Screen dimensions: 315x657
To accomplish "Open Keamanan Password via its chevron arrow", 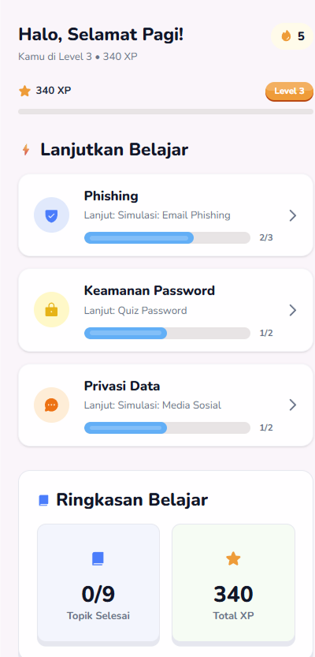I will (x=293, y=310).
